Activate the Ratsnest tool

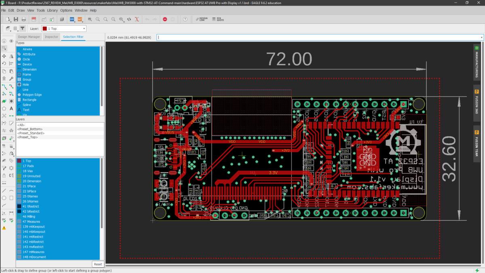point(11,168)
